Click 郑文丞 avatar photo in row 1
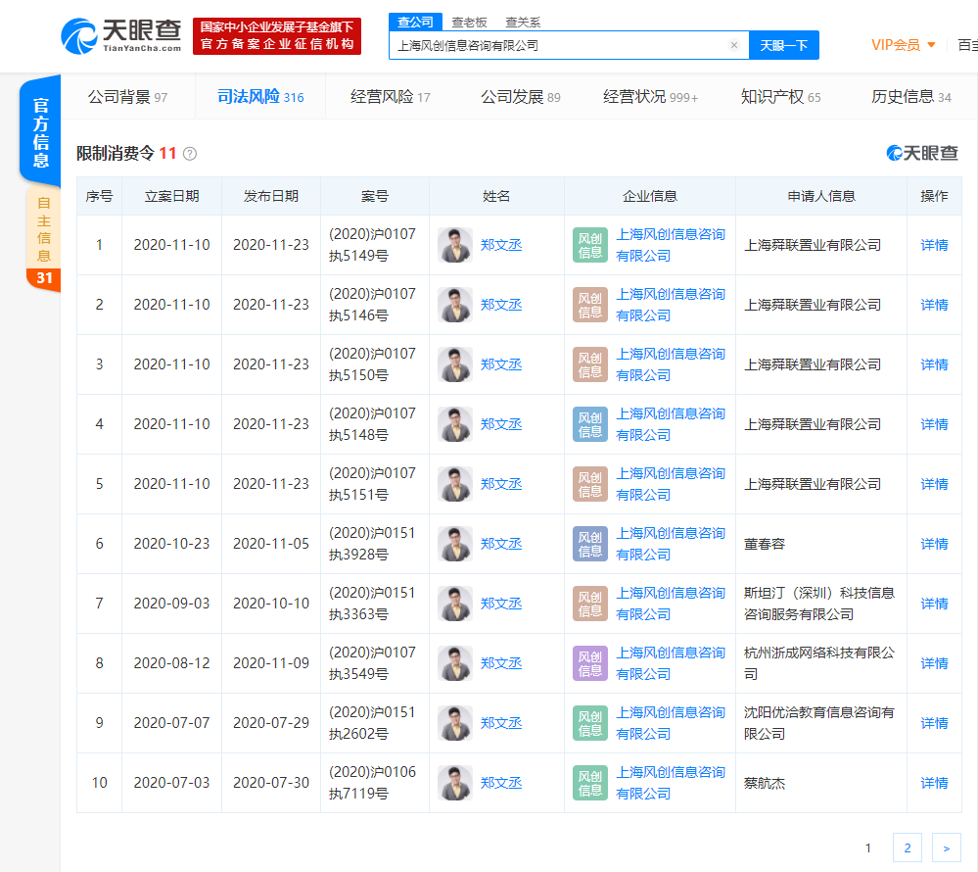Screen dimensions: 978x872 [455, 245]
